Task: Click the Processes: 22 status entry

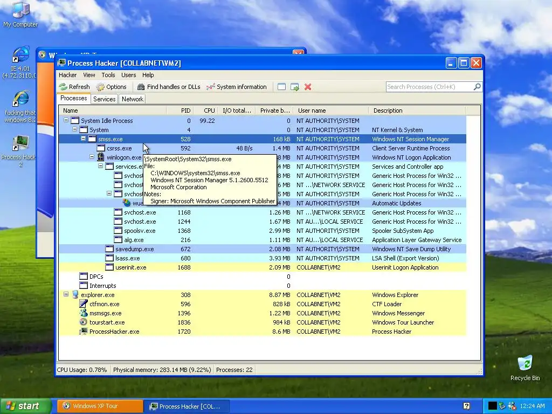Action: 234,370
